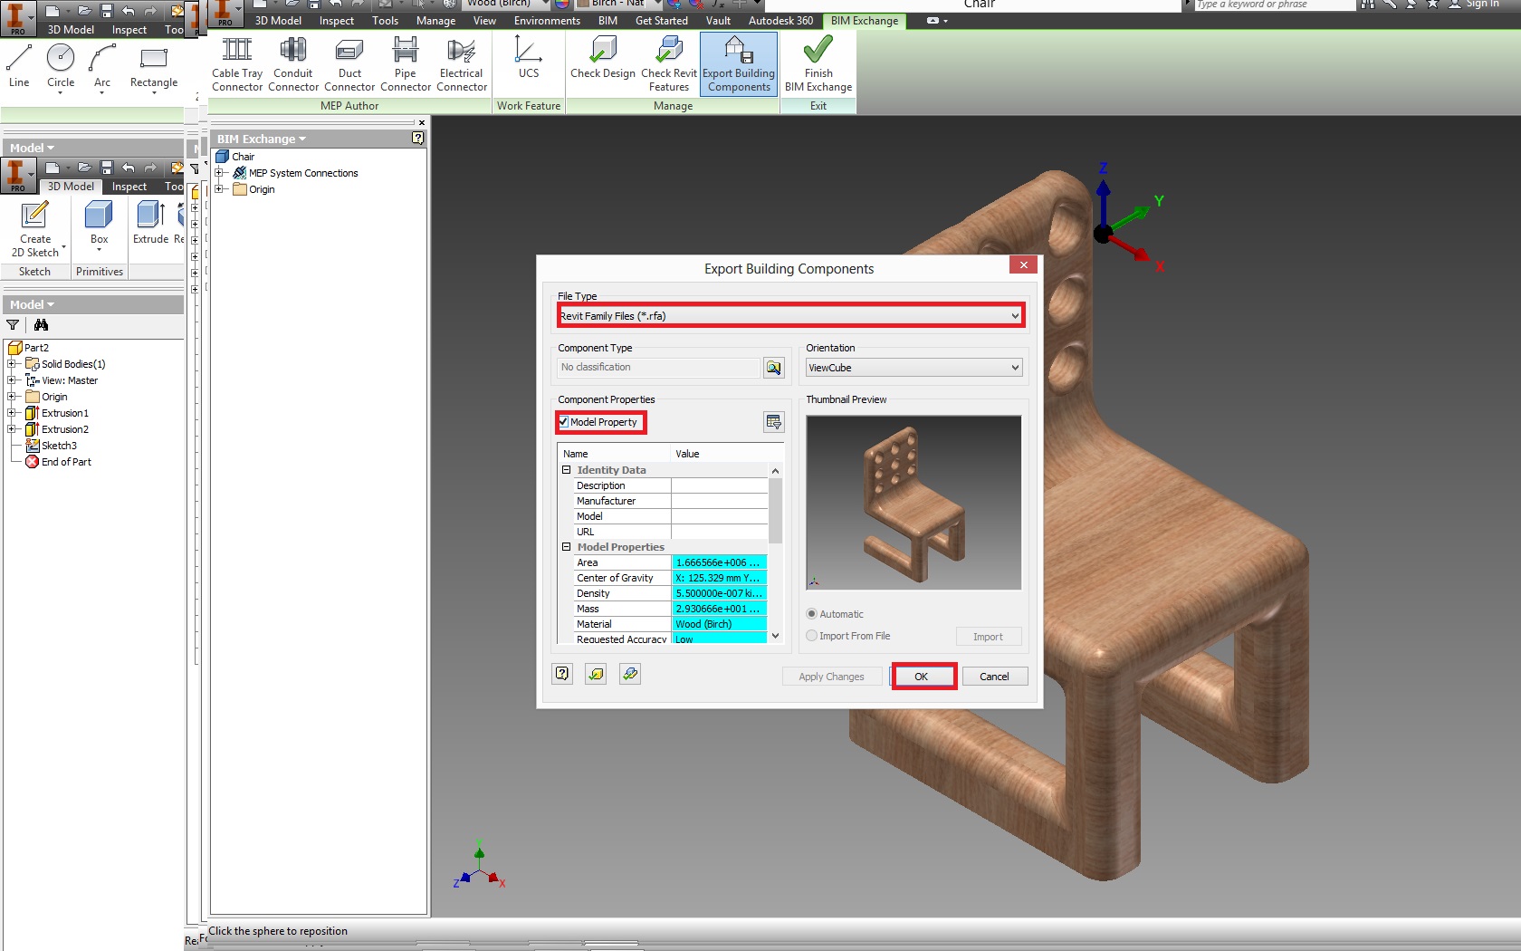The width and height of the screenshot is (1521, 951).
Task: Click Cancel in export dialog
Action: [x=994, y=677]
